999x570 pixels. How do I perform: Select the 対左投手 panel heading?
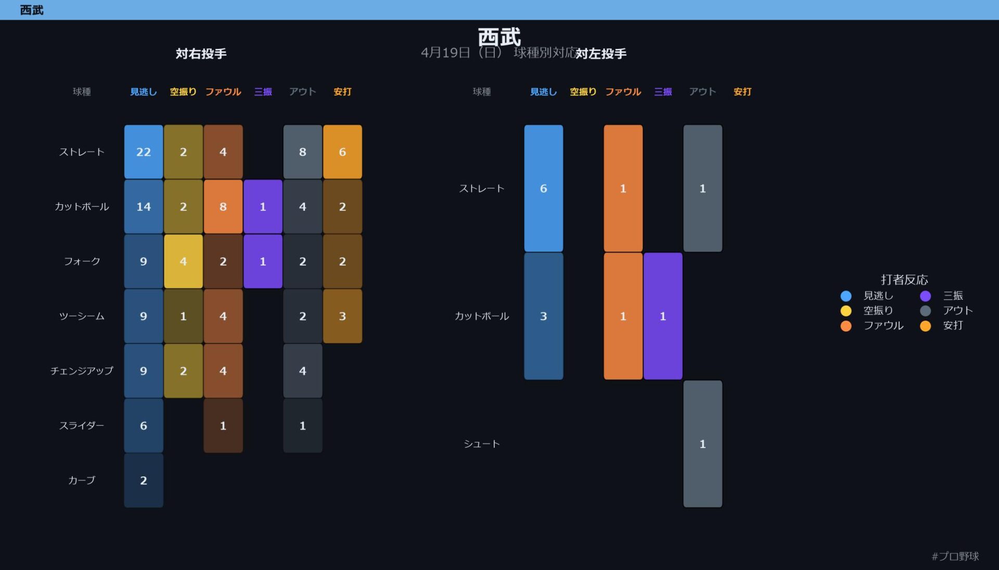[601, 54]
